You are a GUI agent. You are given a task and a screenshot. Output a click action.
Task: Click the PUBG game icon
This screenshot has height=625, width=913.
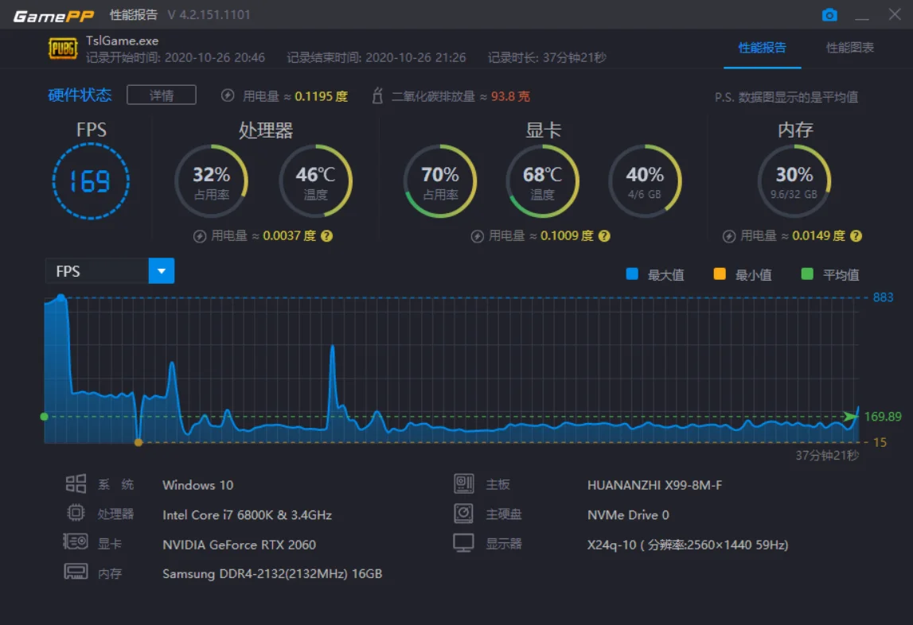pos(63,49)
